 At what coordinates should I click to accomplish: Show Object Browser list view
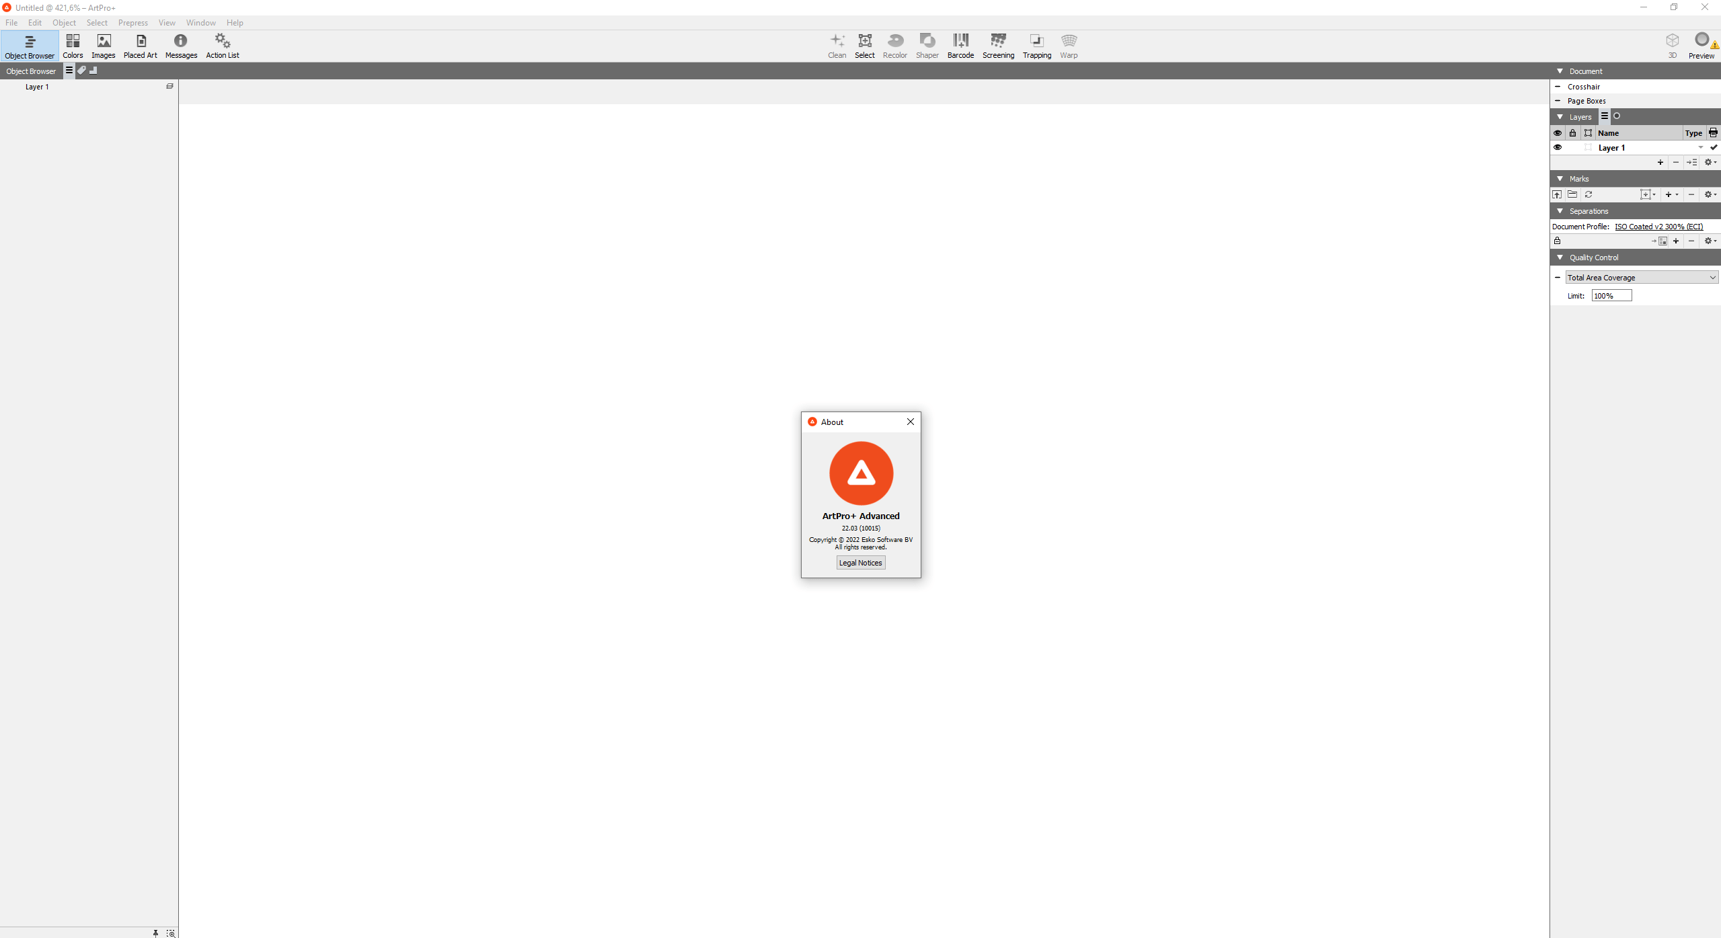(x=69, y=70)
